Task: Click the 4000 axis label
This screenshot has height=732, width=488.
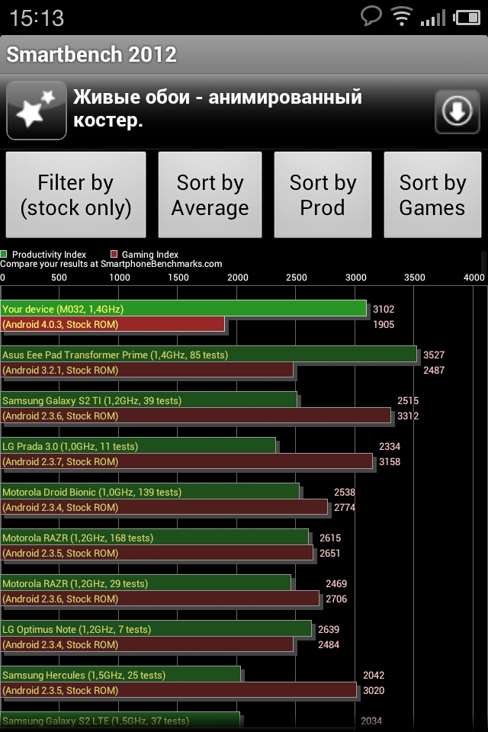Action: (474, 278)
